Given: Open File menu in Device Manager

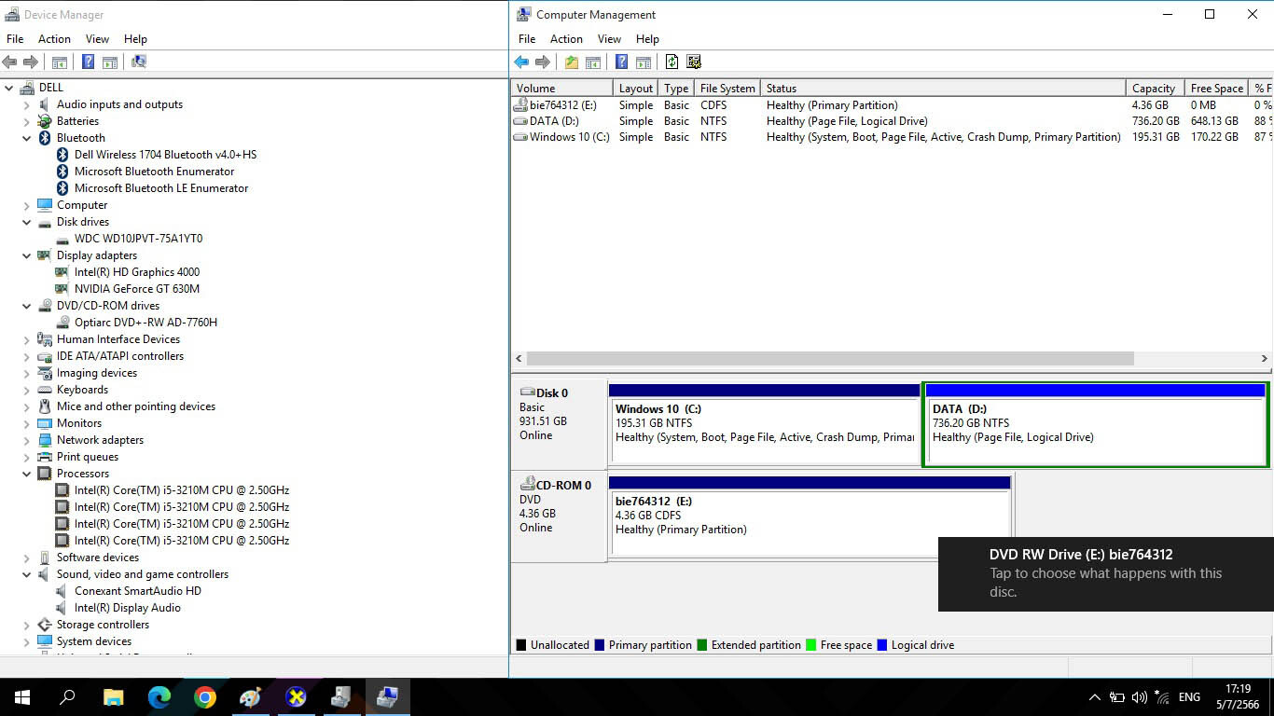Looking at the screenshot, I should 15,39.
